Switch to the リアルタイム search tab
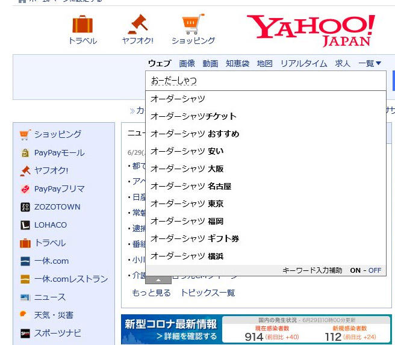The image size is (395, 345). [x=304, y=63]
